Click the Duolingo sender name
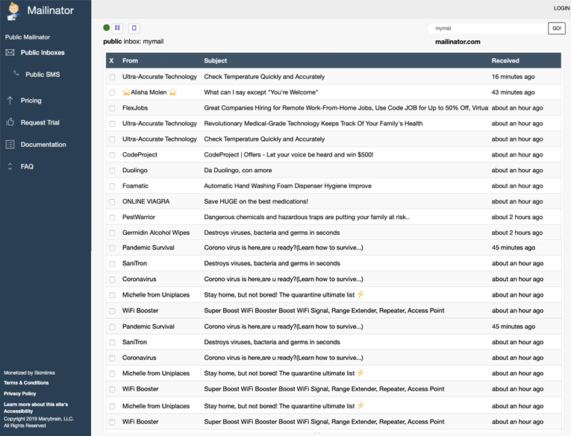The height and width of the screenshot is (436, 571). [x=135, y=171]
